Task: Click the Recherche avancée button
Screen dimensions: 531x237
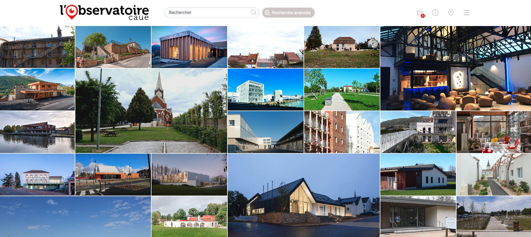Action: click(288, 13)
